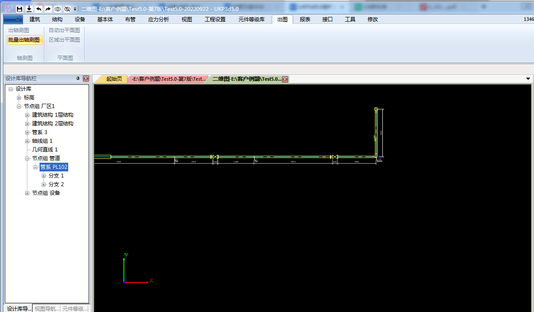Image resolution: width=534 pixels, height=312 pixels.
Task: Open the document tab list dropdown arrow
Action: 528,79
